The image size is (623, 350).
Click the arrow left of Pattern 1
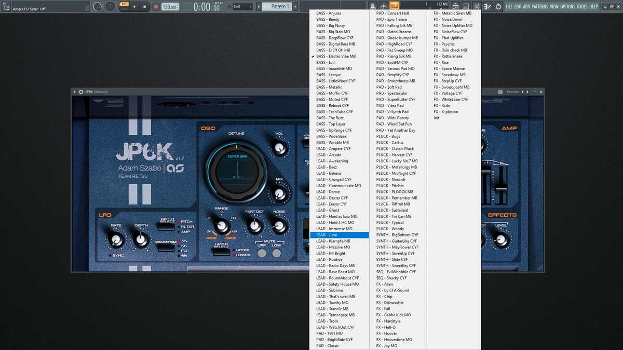[258, 7]
